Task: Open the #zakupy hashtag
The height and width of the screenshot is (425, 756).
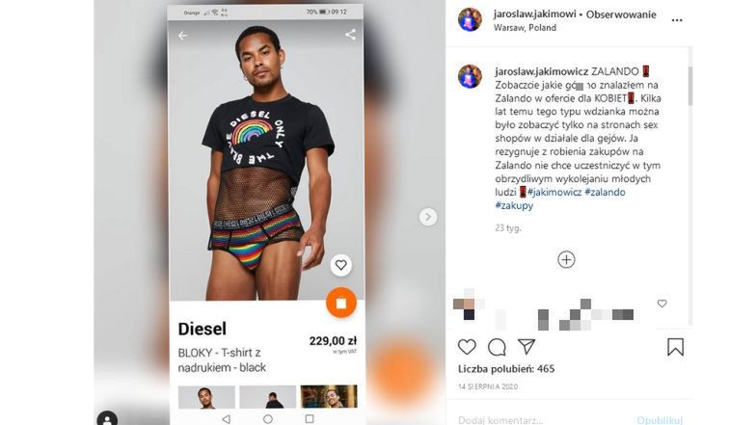Action: (x=514, y=206)
